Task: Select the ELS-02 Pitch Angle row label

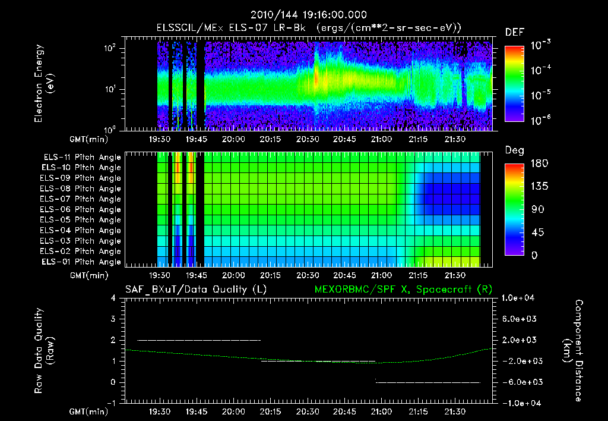Action: pos(80,252)
